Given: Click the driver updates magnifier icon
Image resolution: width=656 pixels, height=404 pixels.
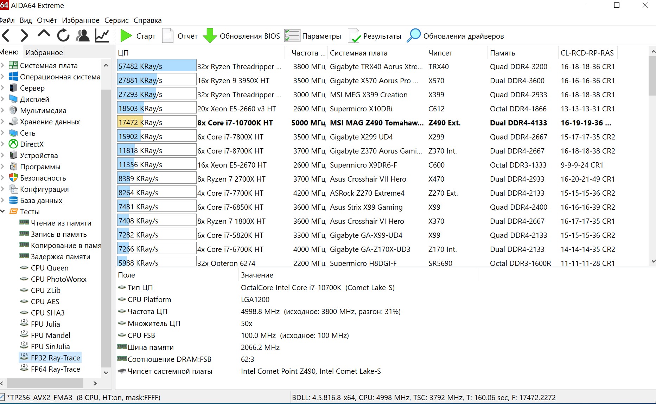Looking at the screenshot, I should pos(414,36).
